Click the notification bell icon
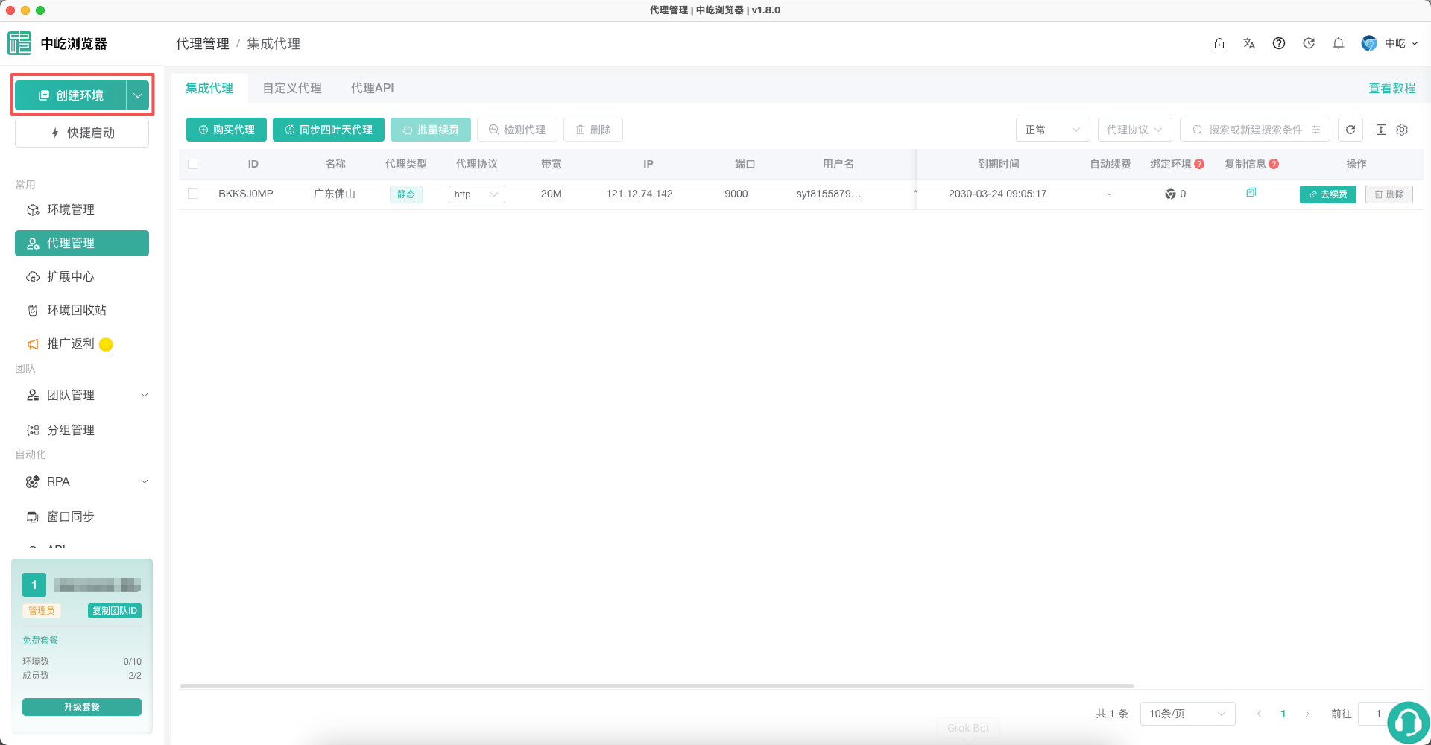1431x745 pixels. coord(1339,43)
